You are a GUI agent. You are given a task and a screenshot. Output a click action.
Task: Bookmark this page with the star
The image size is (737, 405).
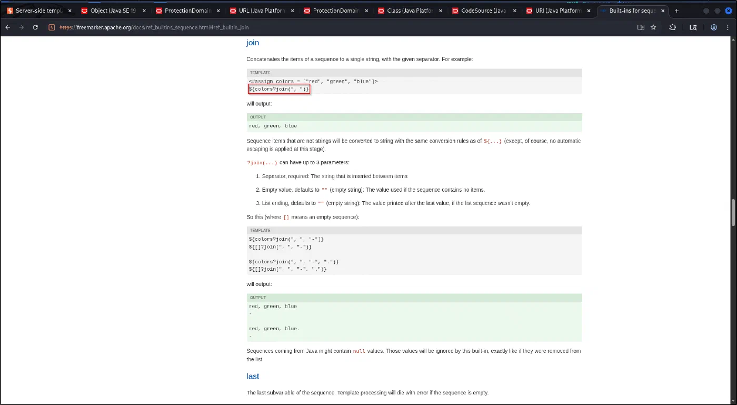653,27
